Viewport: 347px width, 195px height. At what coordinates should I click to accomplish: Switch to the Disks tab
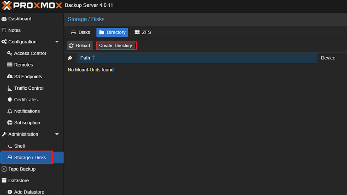[x=81, y=32]
